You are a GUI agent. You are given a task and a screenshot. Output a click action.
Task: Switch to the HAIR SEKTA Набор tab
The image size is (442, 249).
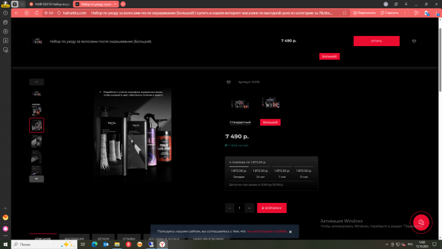pyautogui.click(x=50, y=4)
